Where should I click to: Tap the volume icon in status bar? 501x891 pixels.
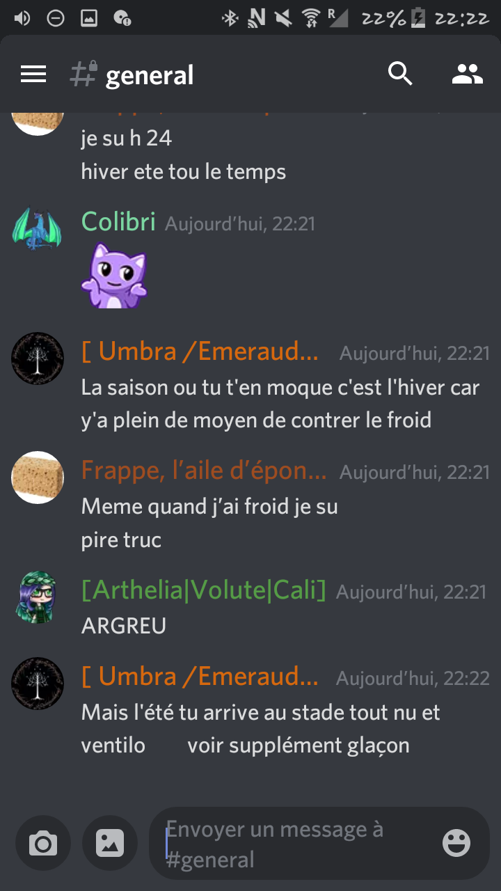point(22,18)
